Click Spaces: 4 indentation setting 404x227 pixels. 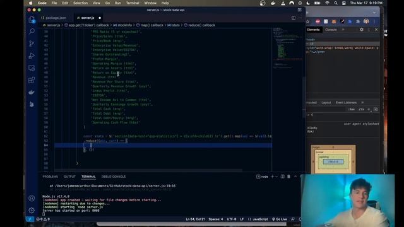click(216, 219)
